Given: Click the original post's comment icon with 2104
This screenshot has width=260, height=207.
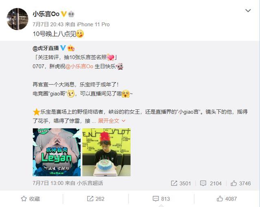Looking at the screenshot, I should 211,183.
